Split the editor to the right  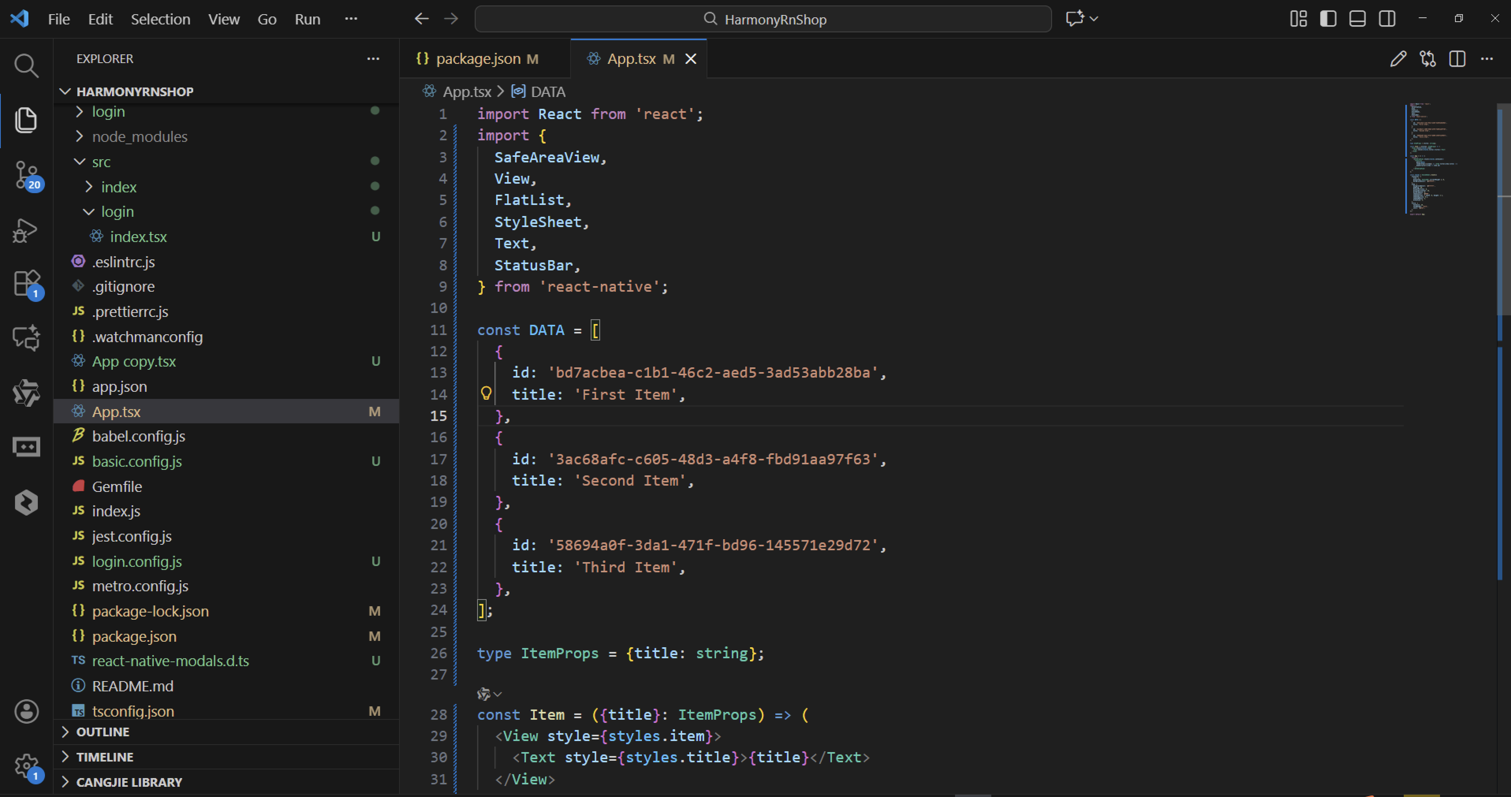coord(1457,59)
